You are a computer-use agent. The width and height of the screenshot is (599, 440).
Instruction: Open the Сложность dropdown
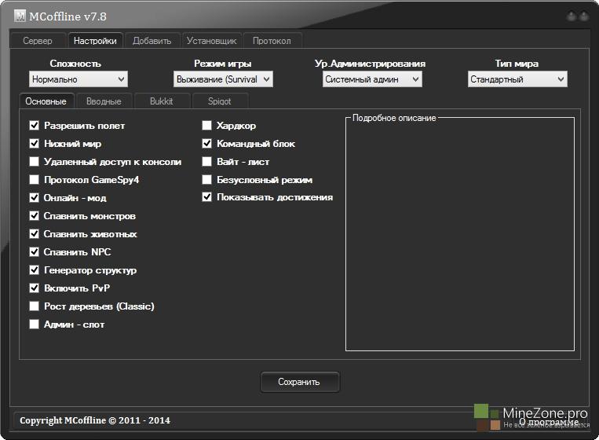tap(78, 79)
